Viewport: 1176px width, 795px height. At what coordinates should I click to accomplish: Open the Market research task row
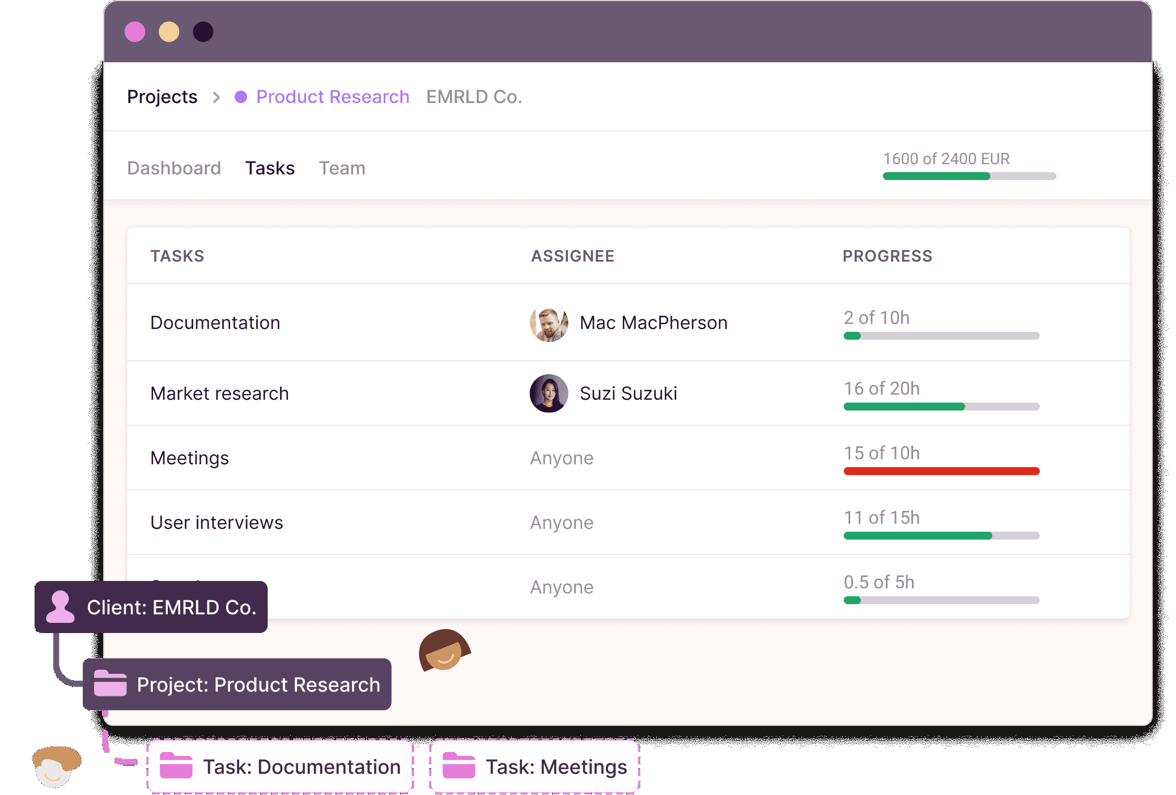tap(219, 394)
